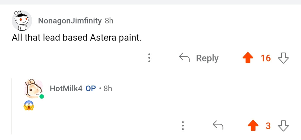Click the OP badge next to HotMilk4
301x140 pixels.
pyautogui.click(x=91, y=88)
